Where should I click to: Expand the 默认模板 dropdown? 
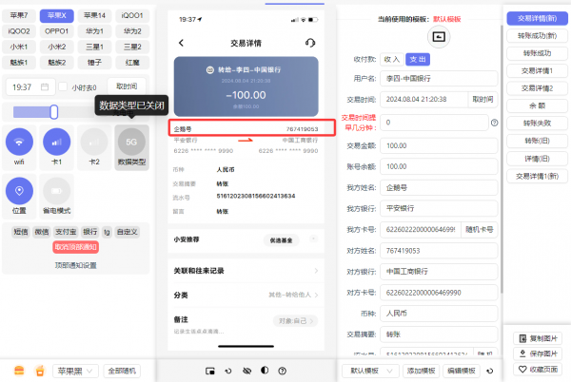pyautogui.click(x=369, y=370)
